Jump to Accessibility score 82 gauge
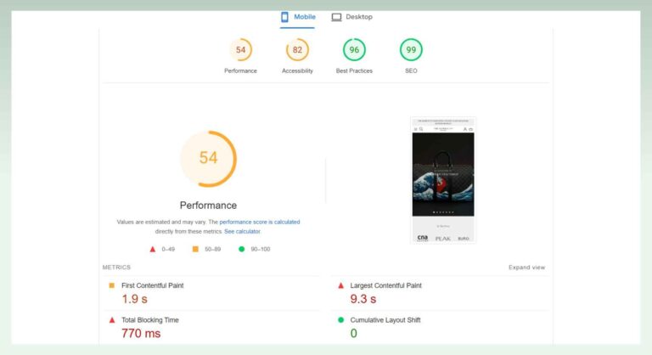 297,50
